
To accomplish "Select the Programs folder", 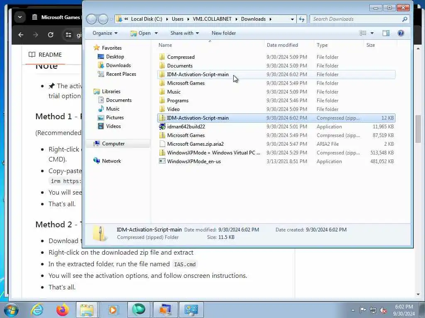I will [276, 100].
